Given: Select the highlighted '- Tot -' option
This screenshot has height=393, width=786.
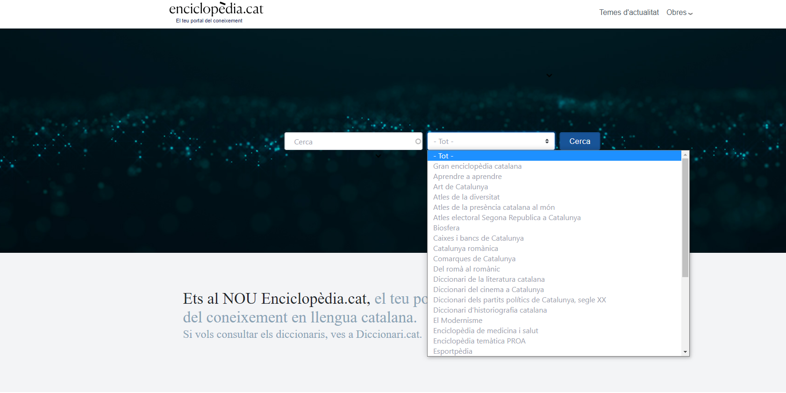Looking at the screenshot, I should [x=554, y=156].
